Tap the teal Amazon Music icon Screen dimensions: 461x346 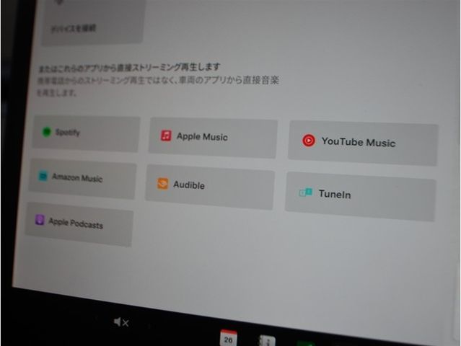[x=43, y=176]
